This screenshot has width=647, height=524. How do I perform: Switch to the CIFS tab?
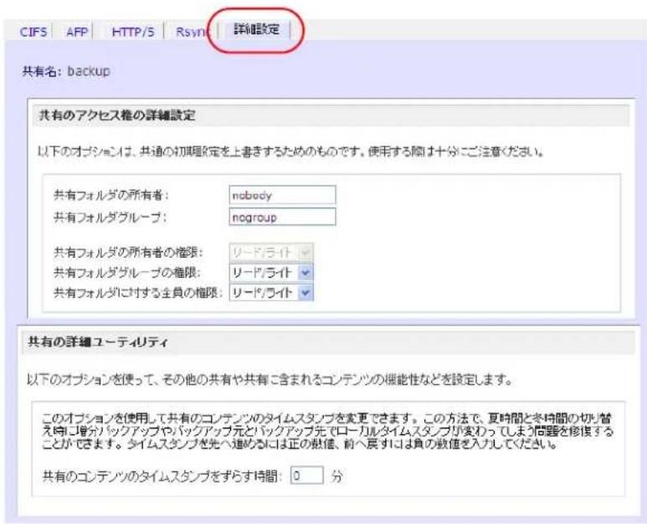coord(33,32)
